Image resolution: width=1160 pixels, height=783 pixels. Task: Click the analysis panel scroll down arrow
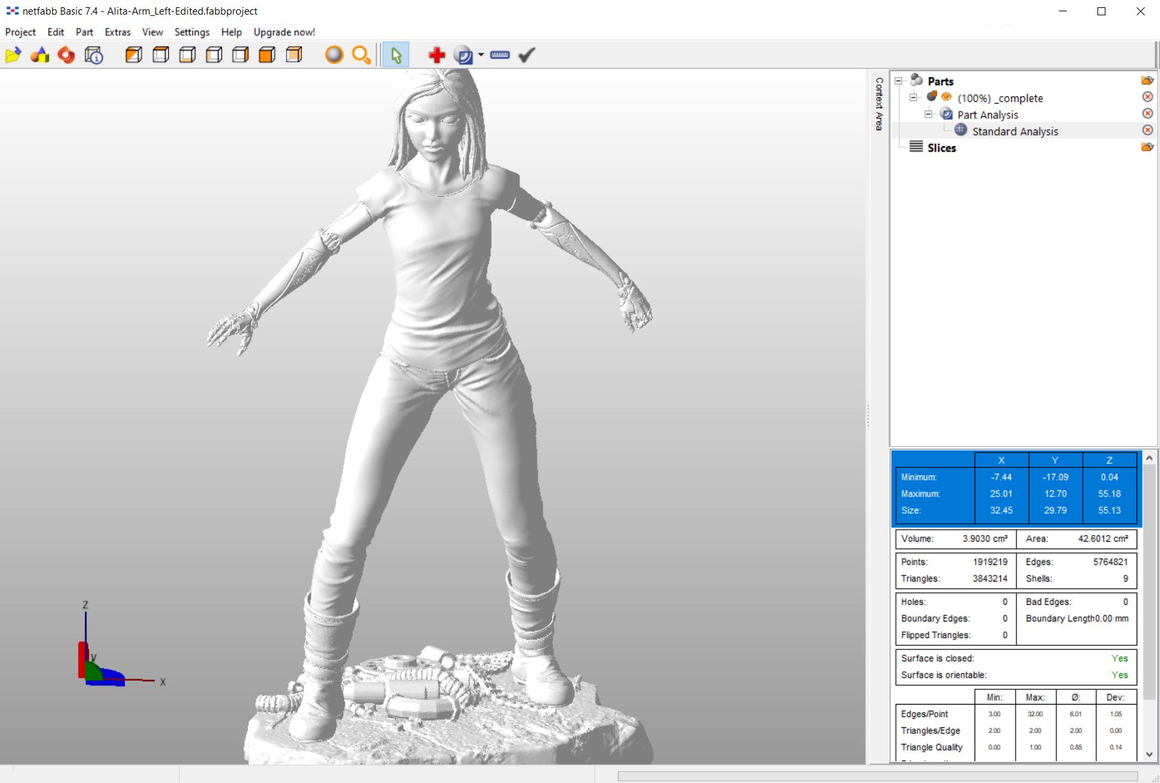[x=1149, y=754]
